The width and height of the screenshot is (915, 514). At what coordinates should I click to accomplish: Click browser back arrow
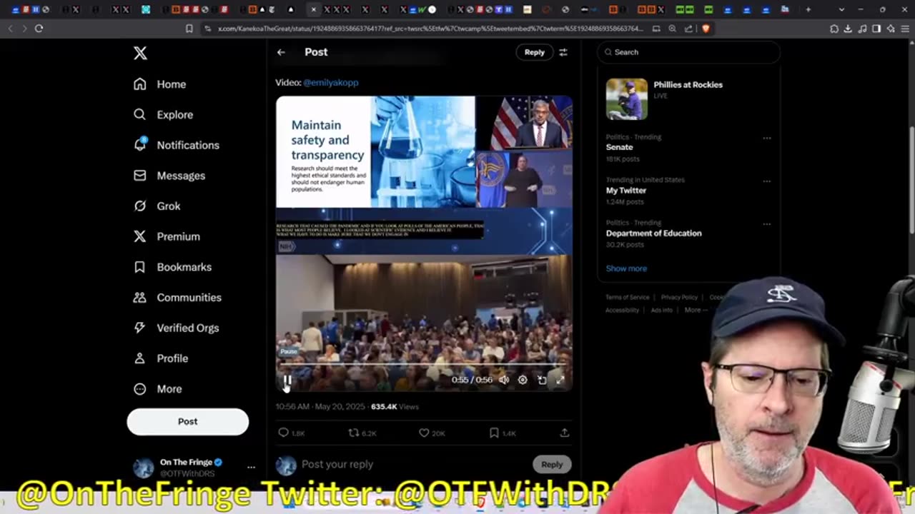pyautogui.click(x=10, y=29)
